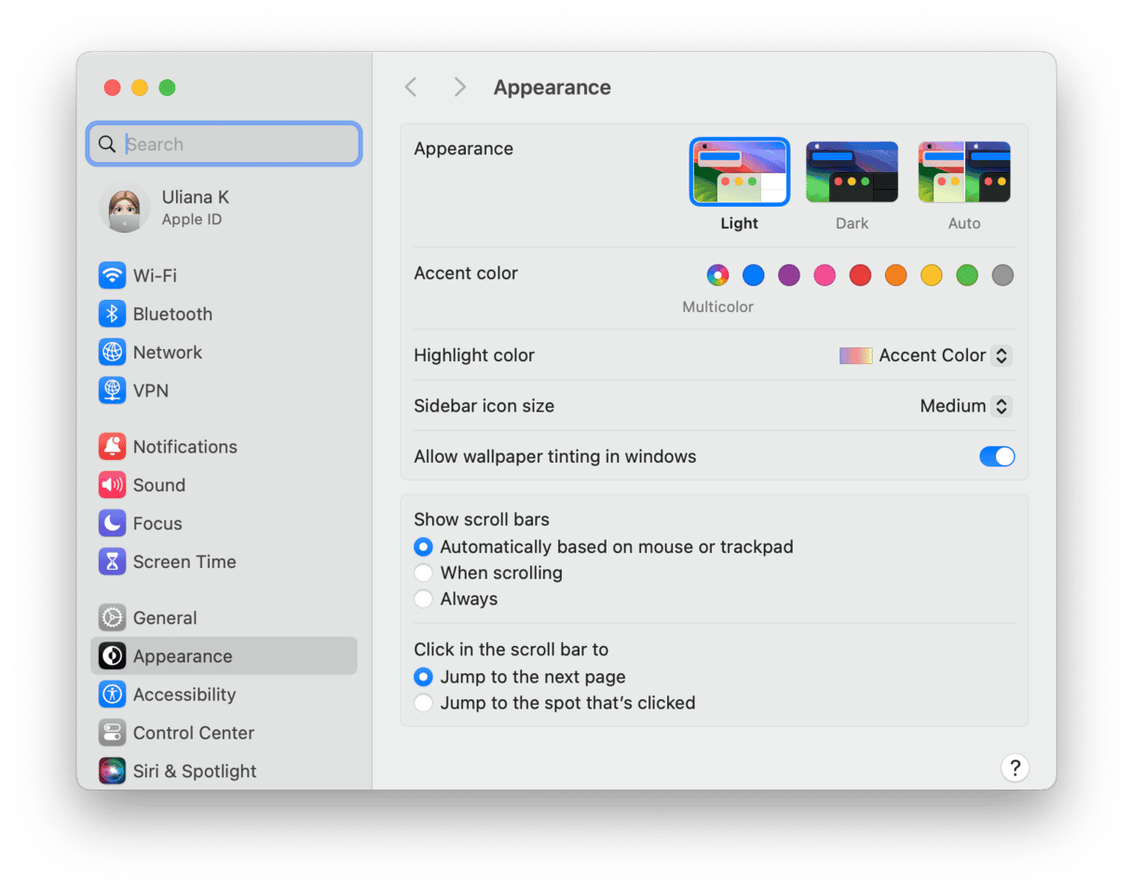
Task: Select 'Always' show scroll bars option
Action: (424, 599)
